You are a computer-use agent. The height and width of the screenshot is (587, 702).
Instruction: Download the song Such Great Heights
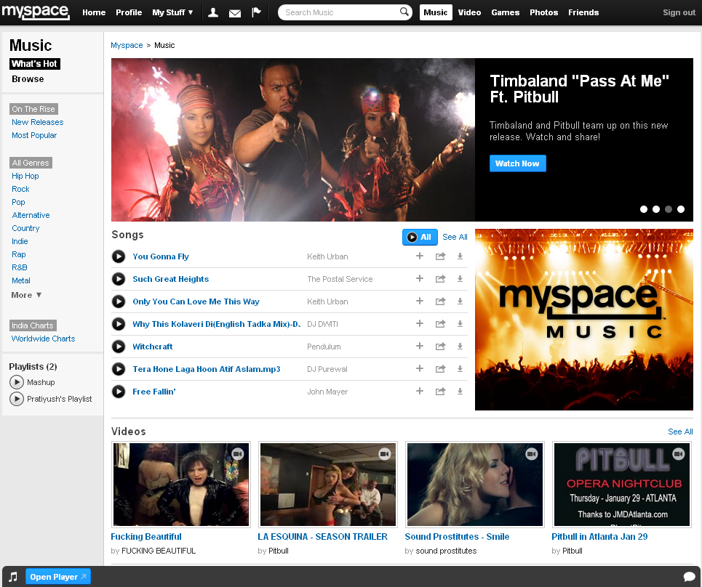(460, 278)
